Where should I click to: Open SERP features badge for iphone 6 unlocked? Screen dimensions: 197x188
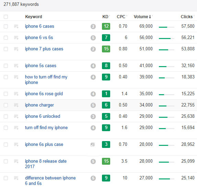93,116
